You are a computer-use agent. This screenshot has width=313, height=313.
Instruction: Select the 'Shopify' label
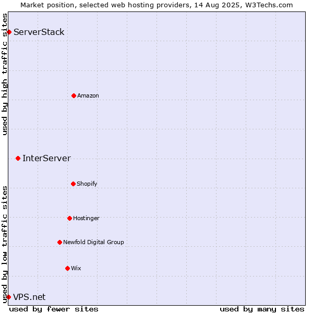pyautogui.click(x=87, y=184)
